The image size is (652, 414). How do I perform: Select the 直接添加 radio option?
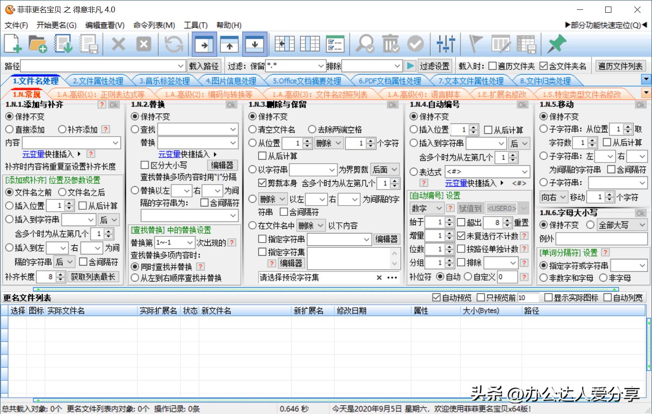pos(9,129)
